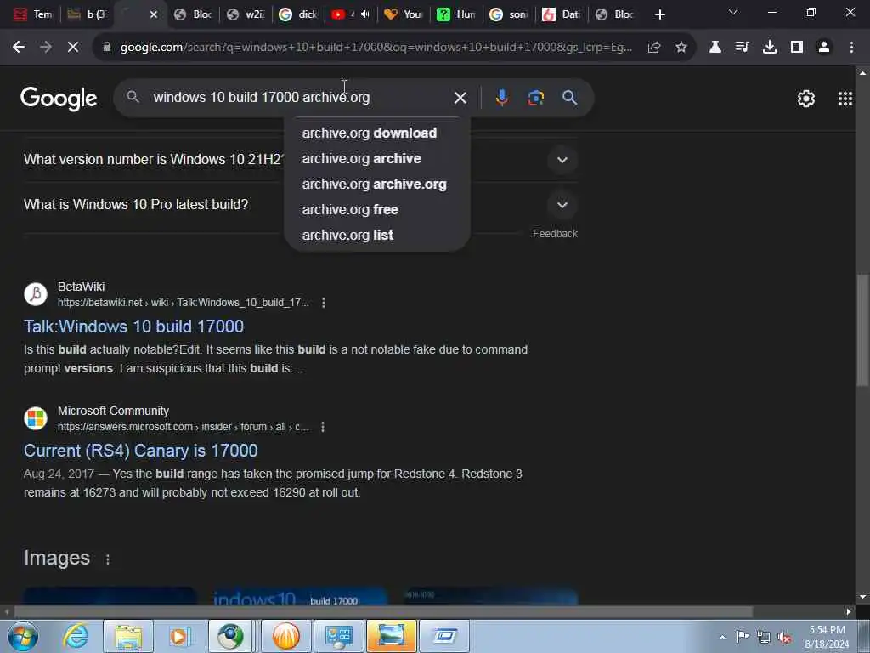870x653 pixels.
Task: Clear the Google search box text
Action: [460, 98]
